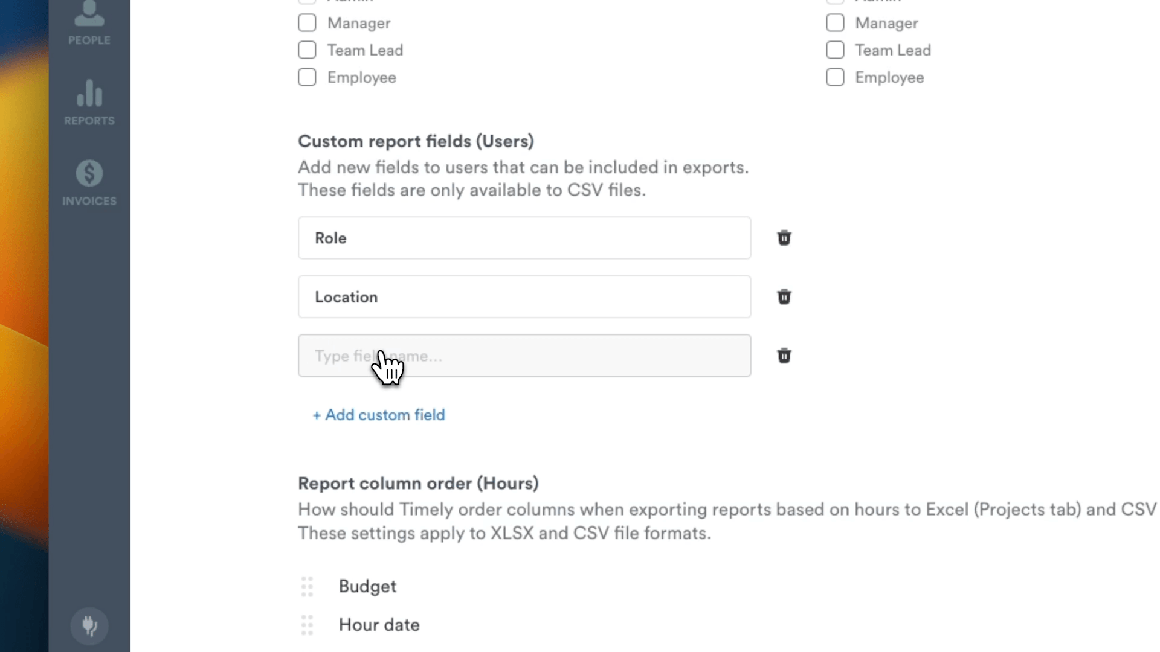Check the right Manager checkbox
This screenshot has height=652, width=1160.
click(x=835, y=23)
